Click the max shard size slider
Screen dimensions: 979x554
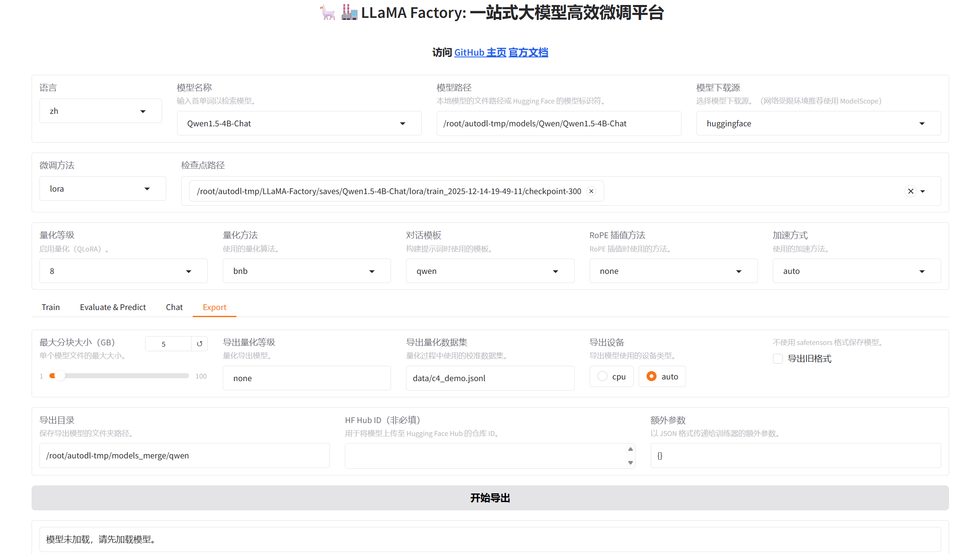(x=119, y=376)
